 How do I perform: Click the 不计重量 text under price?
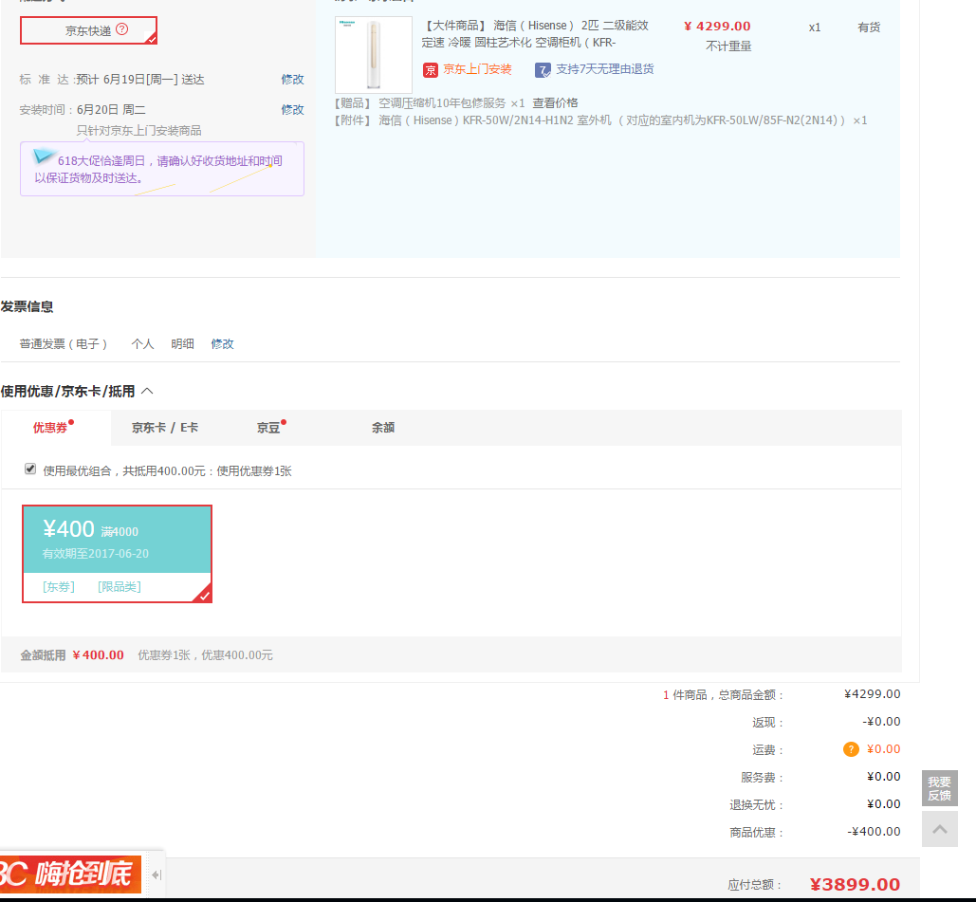728,46
